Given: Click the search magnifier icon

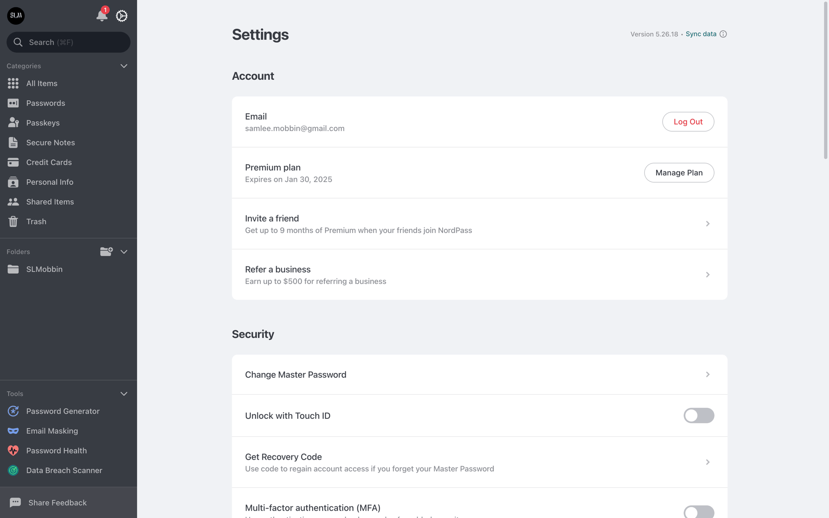Looking at the screenshot, I should click(18, 42).
